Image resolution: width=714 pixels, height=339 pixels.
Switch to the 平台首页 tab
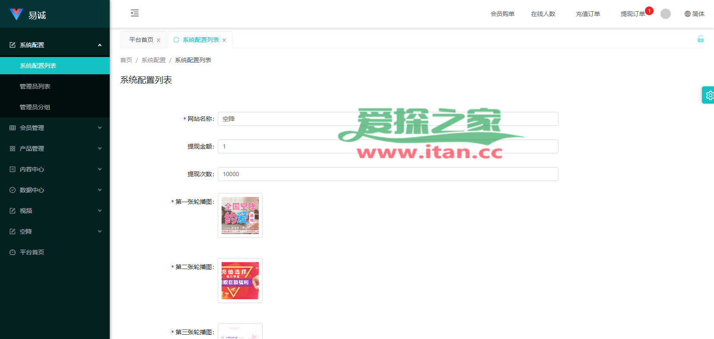141,40
